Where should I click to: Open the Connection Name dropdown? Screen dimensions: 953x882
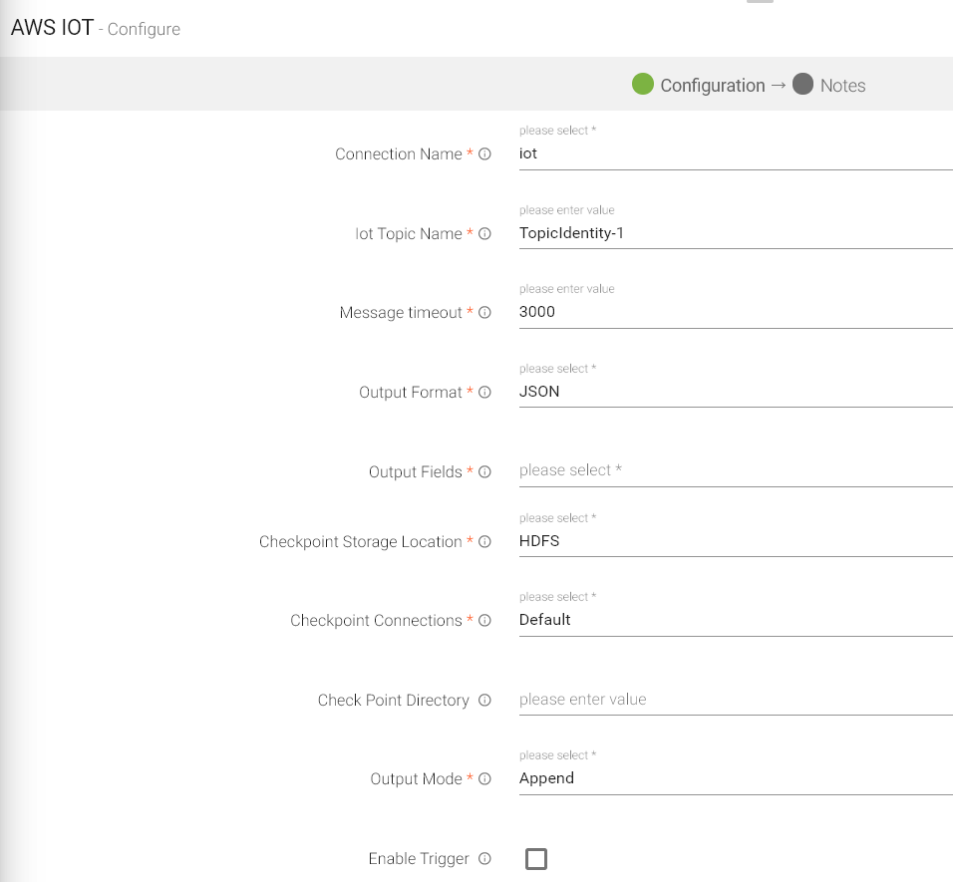pos(735,154)
